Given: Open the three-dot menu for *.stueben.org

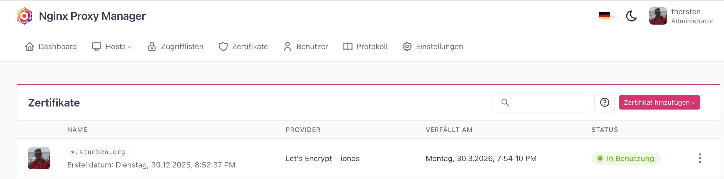Looking at the screenshot, I should pos(700,158).
